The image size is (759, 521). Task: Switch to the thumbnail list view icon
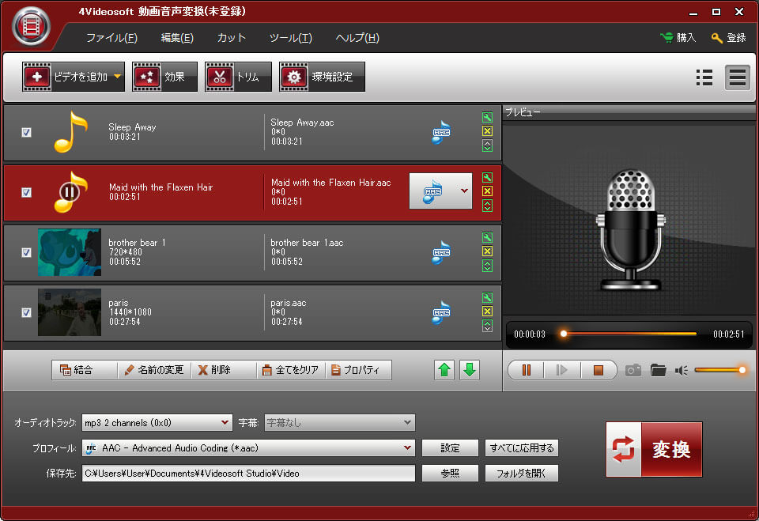(x=704, y=77)
